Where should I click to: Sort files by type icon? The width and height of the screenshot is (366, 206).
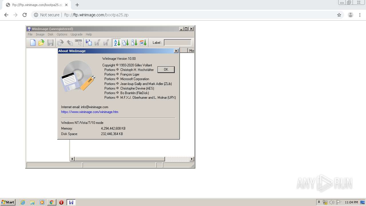point(125,43)
